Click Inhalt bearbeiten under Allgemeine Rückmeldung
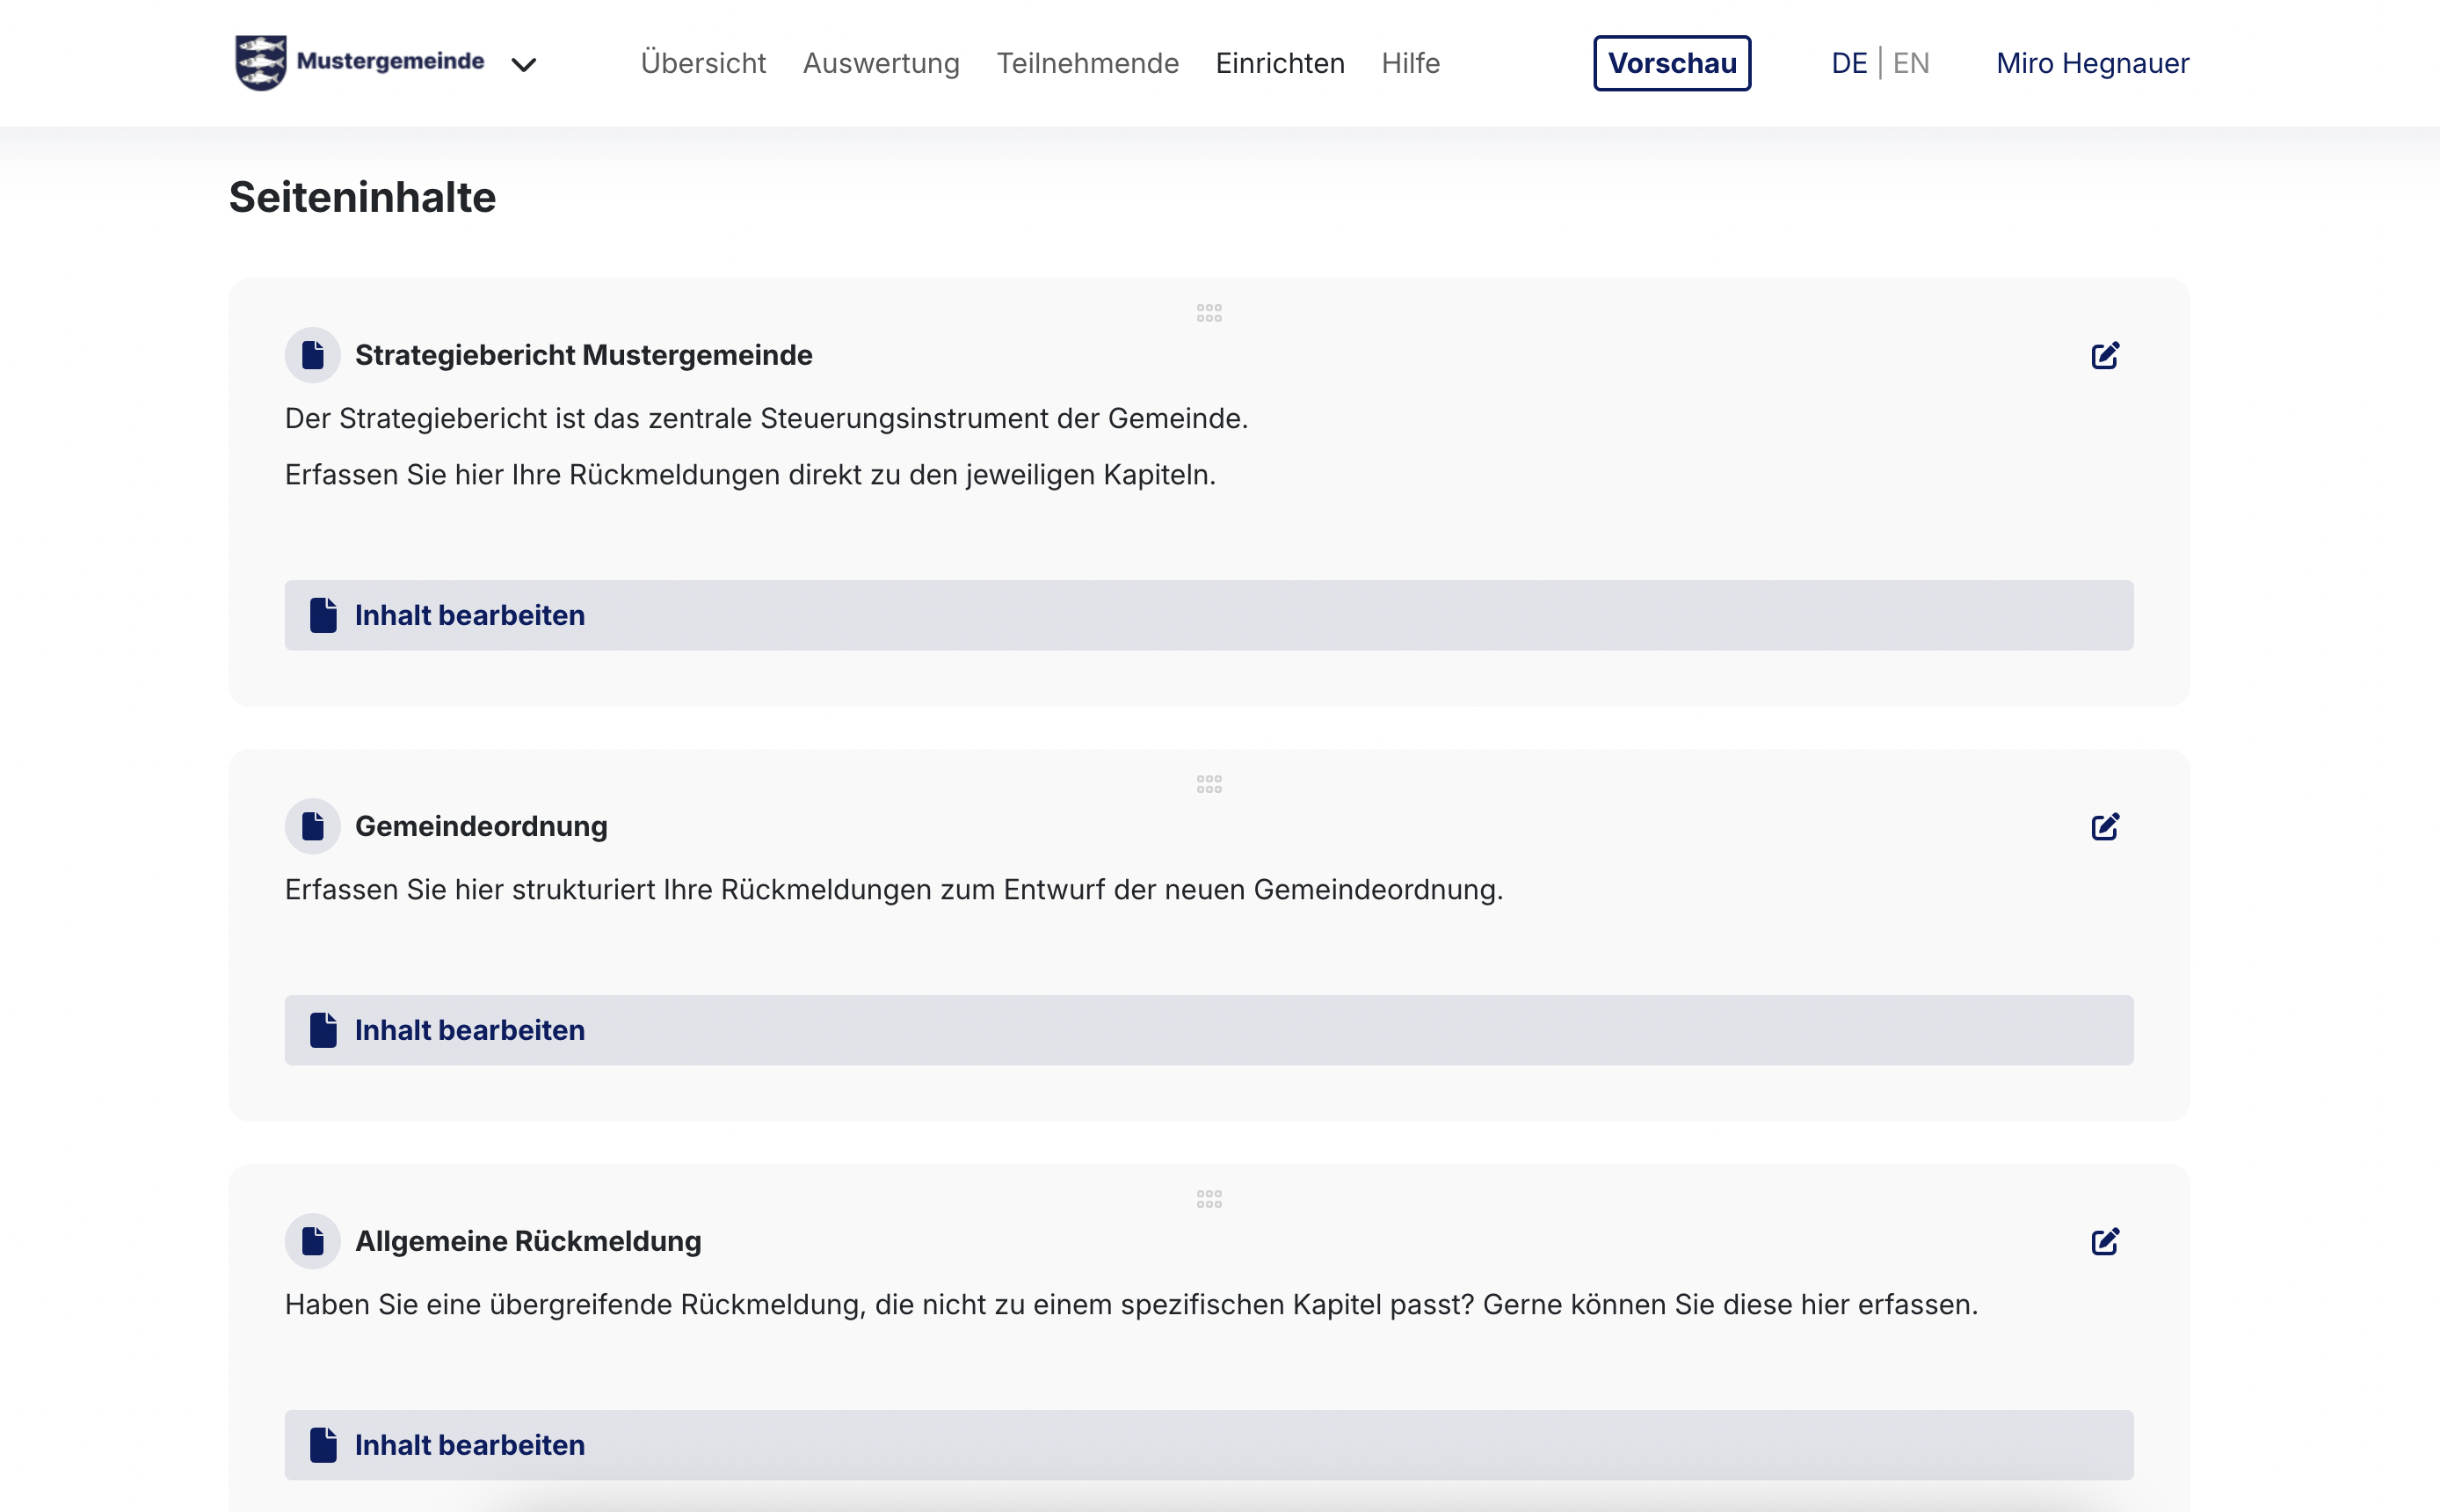 pyautogui.click(x=1209, y=1445)
